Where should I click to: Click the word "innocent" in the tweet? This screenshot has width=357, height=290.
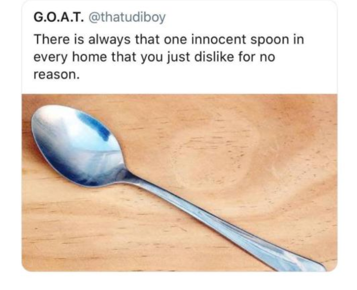219,39
